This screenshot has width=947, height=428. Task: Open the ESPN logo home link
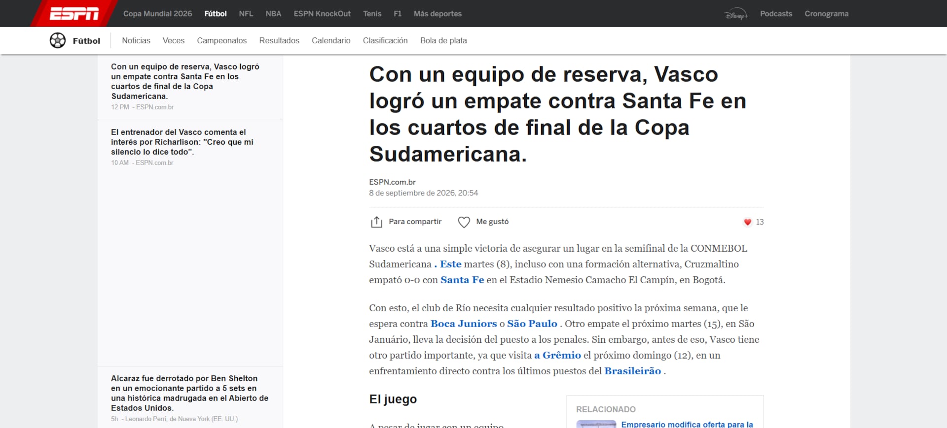(74, 14)
